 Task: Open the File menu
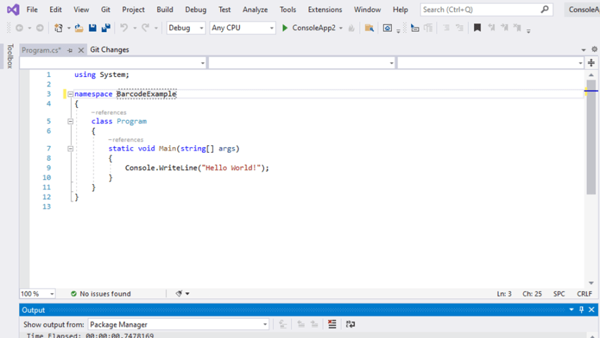[x=32, y=10]
